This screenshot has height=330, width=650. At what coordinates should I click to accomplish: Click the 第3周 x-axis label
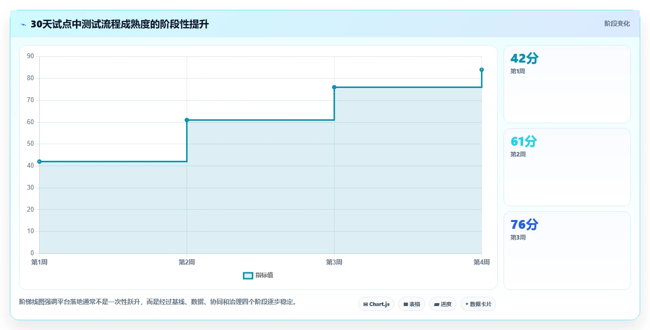pyautogui.click(x=334, y=263)
